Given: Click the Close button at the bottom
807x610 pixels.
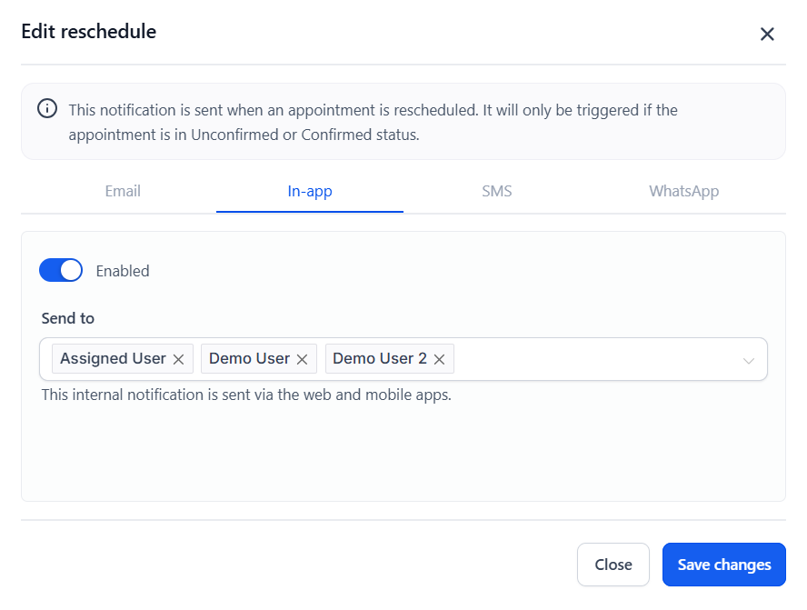Looking at the screenshot, I should [x=613, y=565].
